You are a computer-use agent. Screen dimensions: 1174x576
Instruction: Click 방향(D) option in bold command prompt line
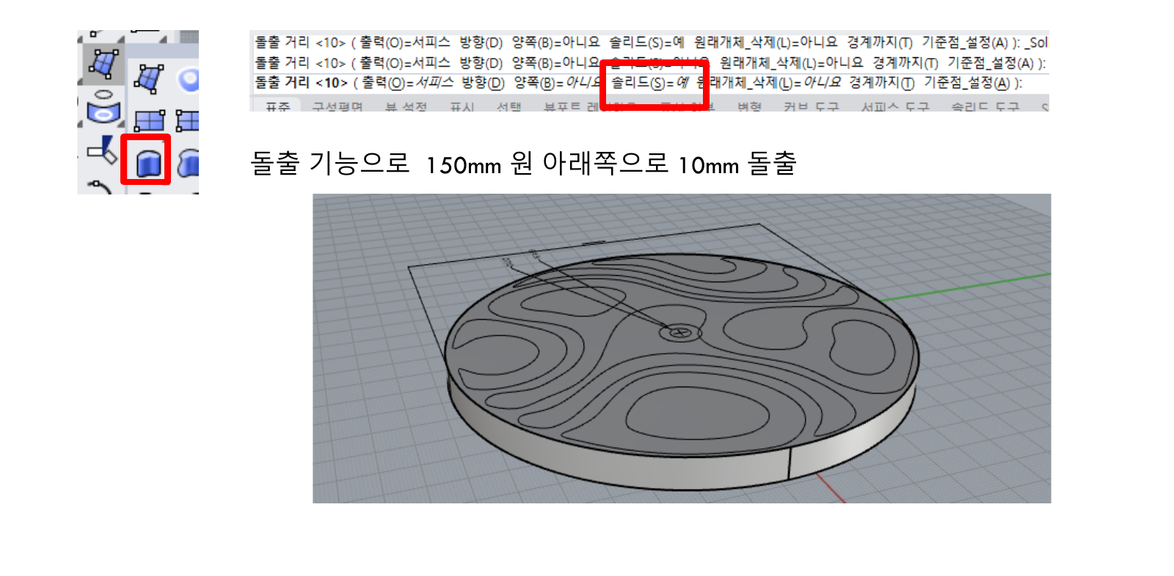click(483, 83)
